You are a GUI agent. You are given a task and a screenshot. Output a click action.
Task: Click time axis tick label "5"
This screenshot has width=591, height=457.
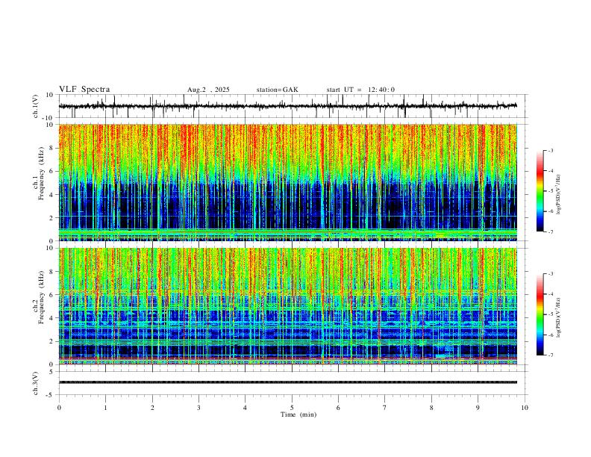pos(292,408)
